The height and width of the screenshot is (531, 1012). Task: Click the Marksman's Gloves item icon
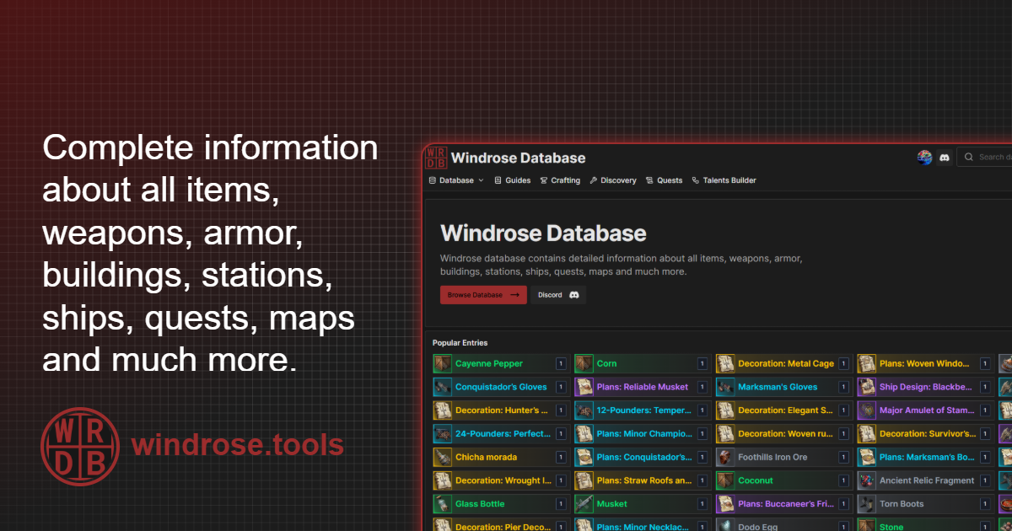pos(725,388)
